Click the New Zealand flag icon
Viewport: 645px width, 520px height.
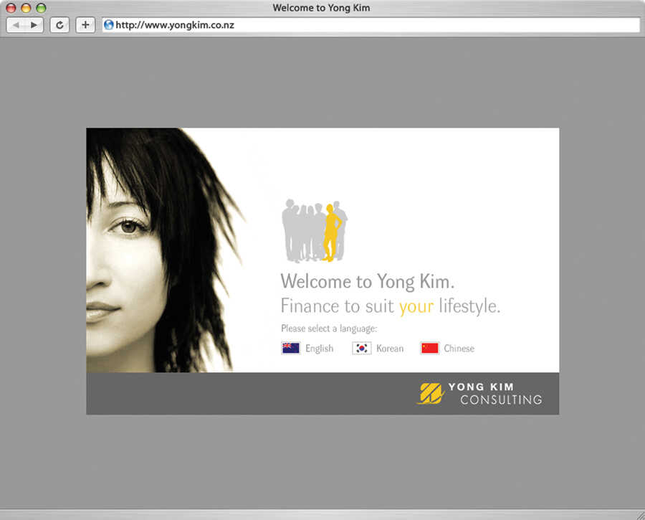291,349
